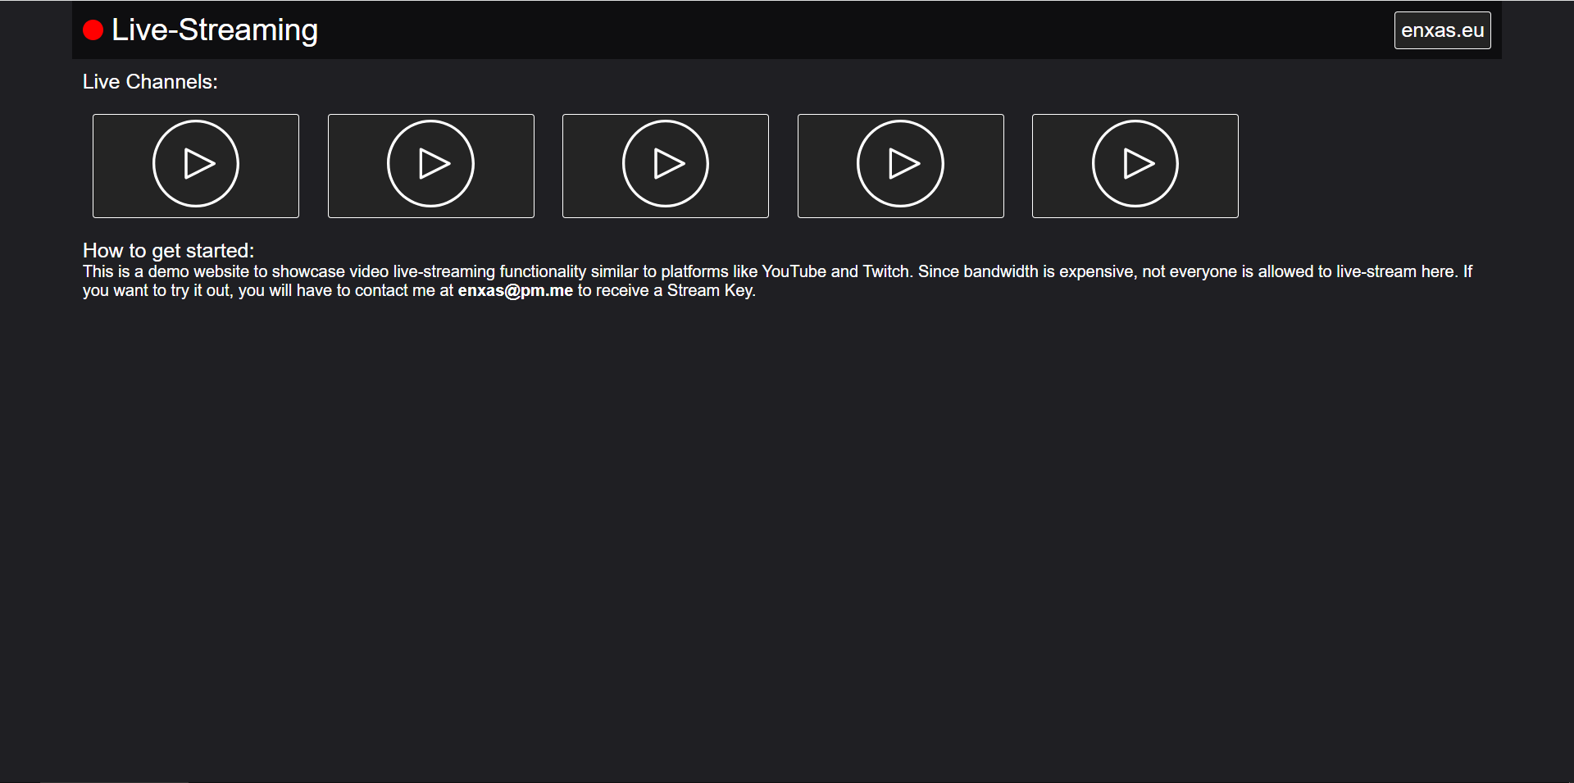This screenshot has width=1574, height=783.
Task: Click the "Live Channels:" heading
Action: click(150, 82)
